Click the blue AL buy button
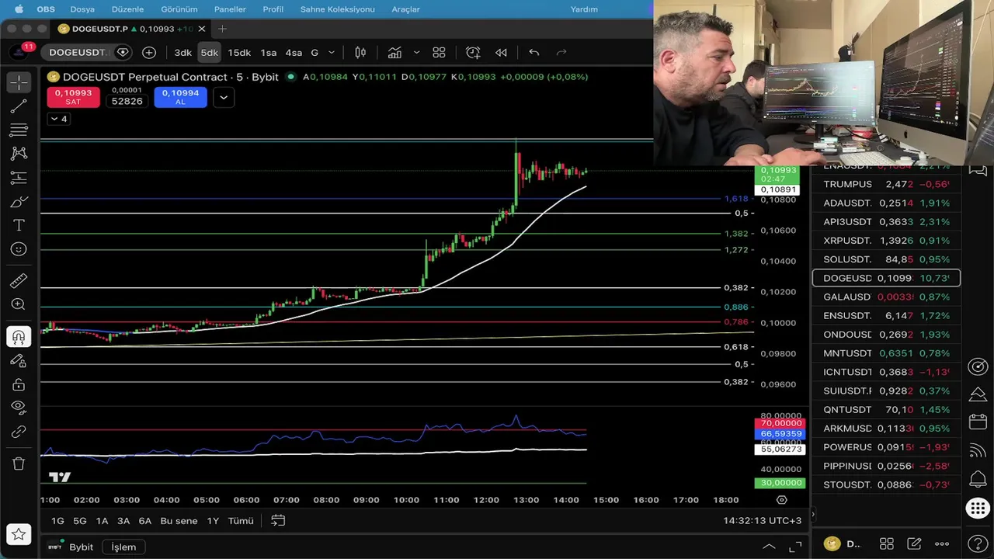This screenshot has height=559, width=994. point(180,97)
